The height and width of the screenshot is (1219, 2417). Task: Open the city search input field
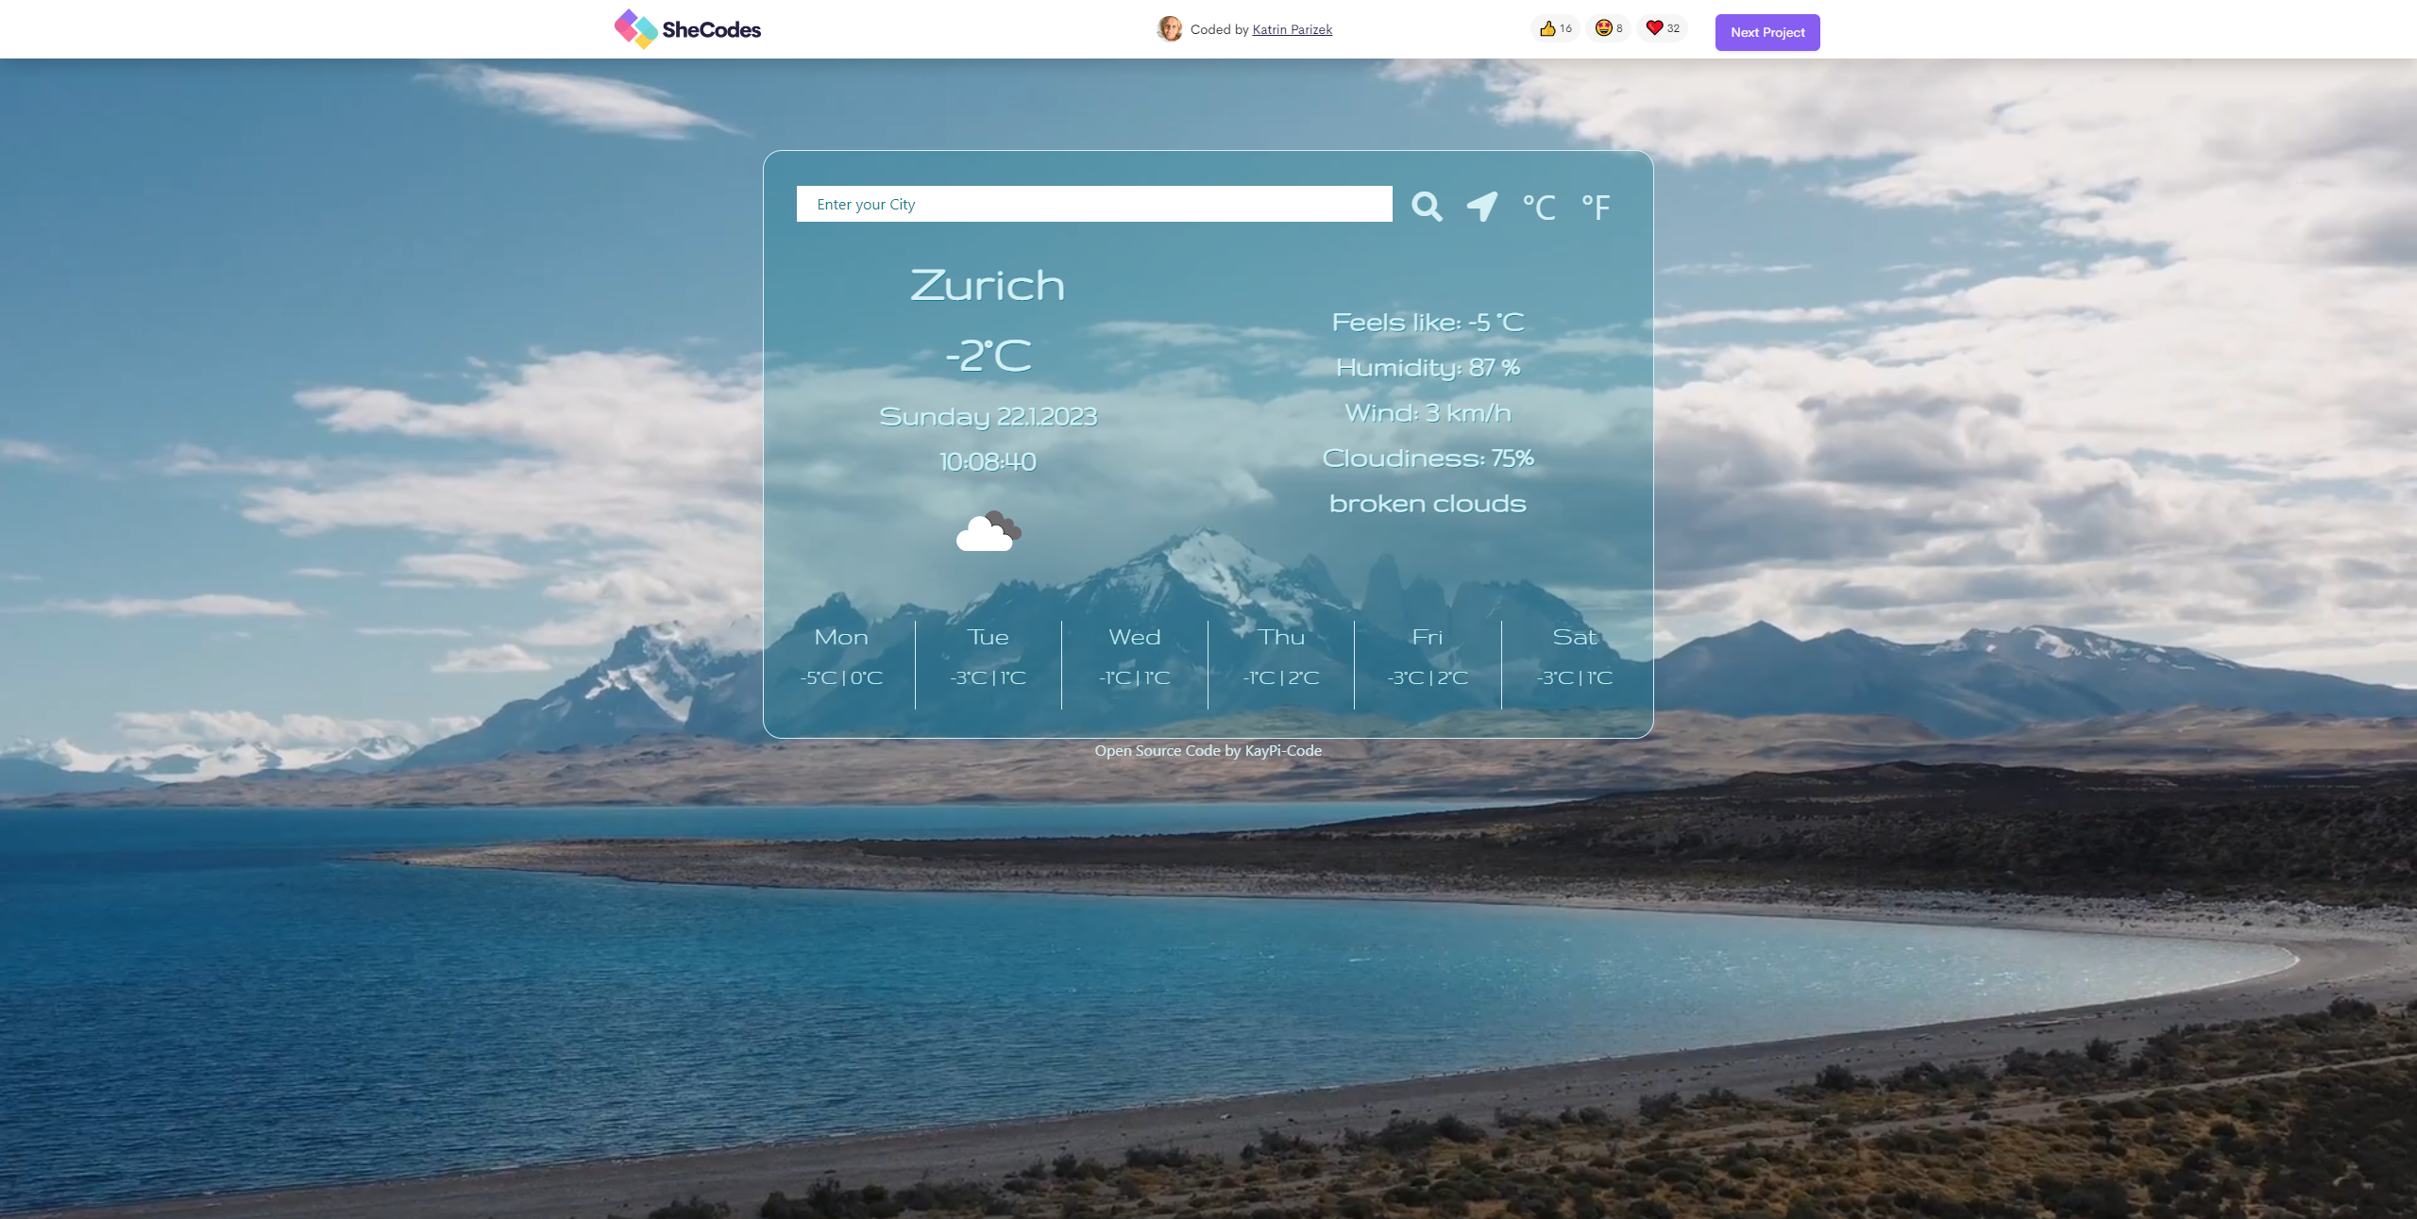1093,204
